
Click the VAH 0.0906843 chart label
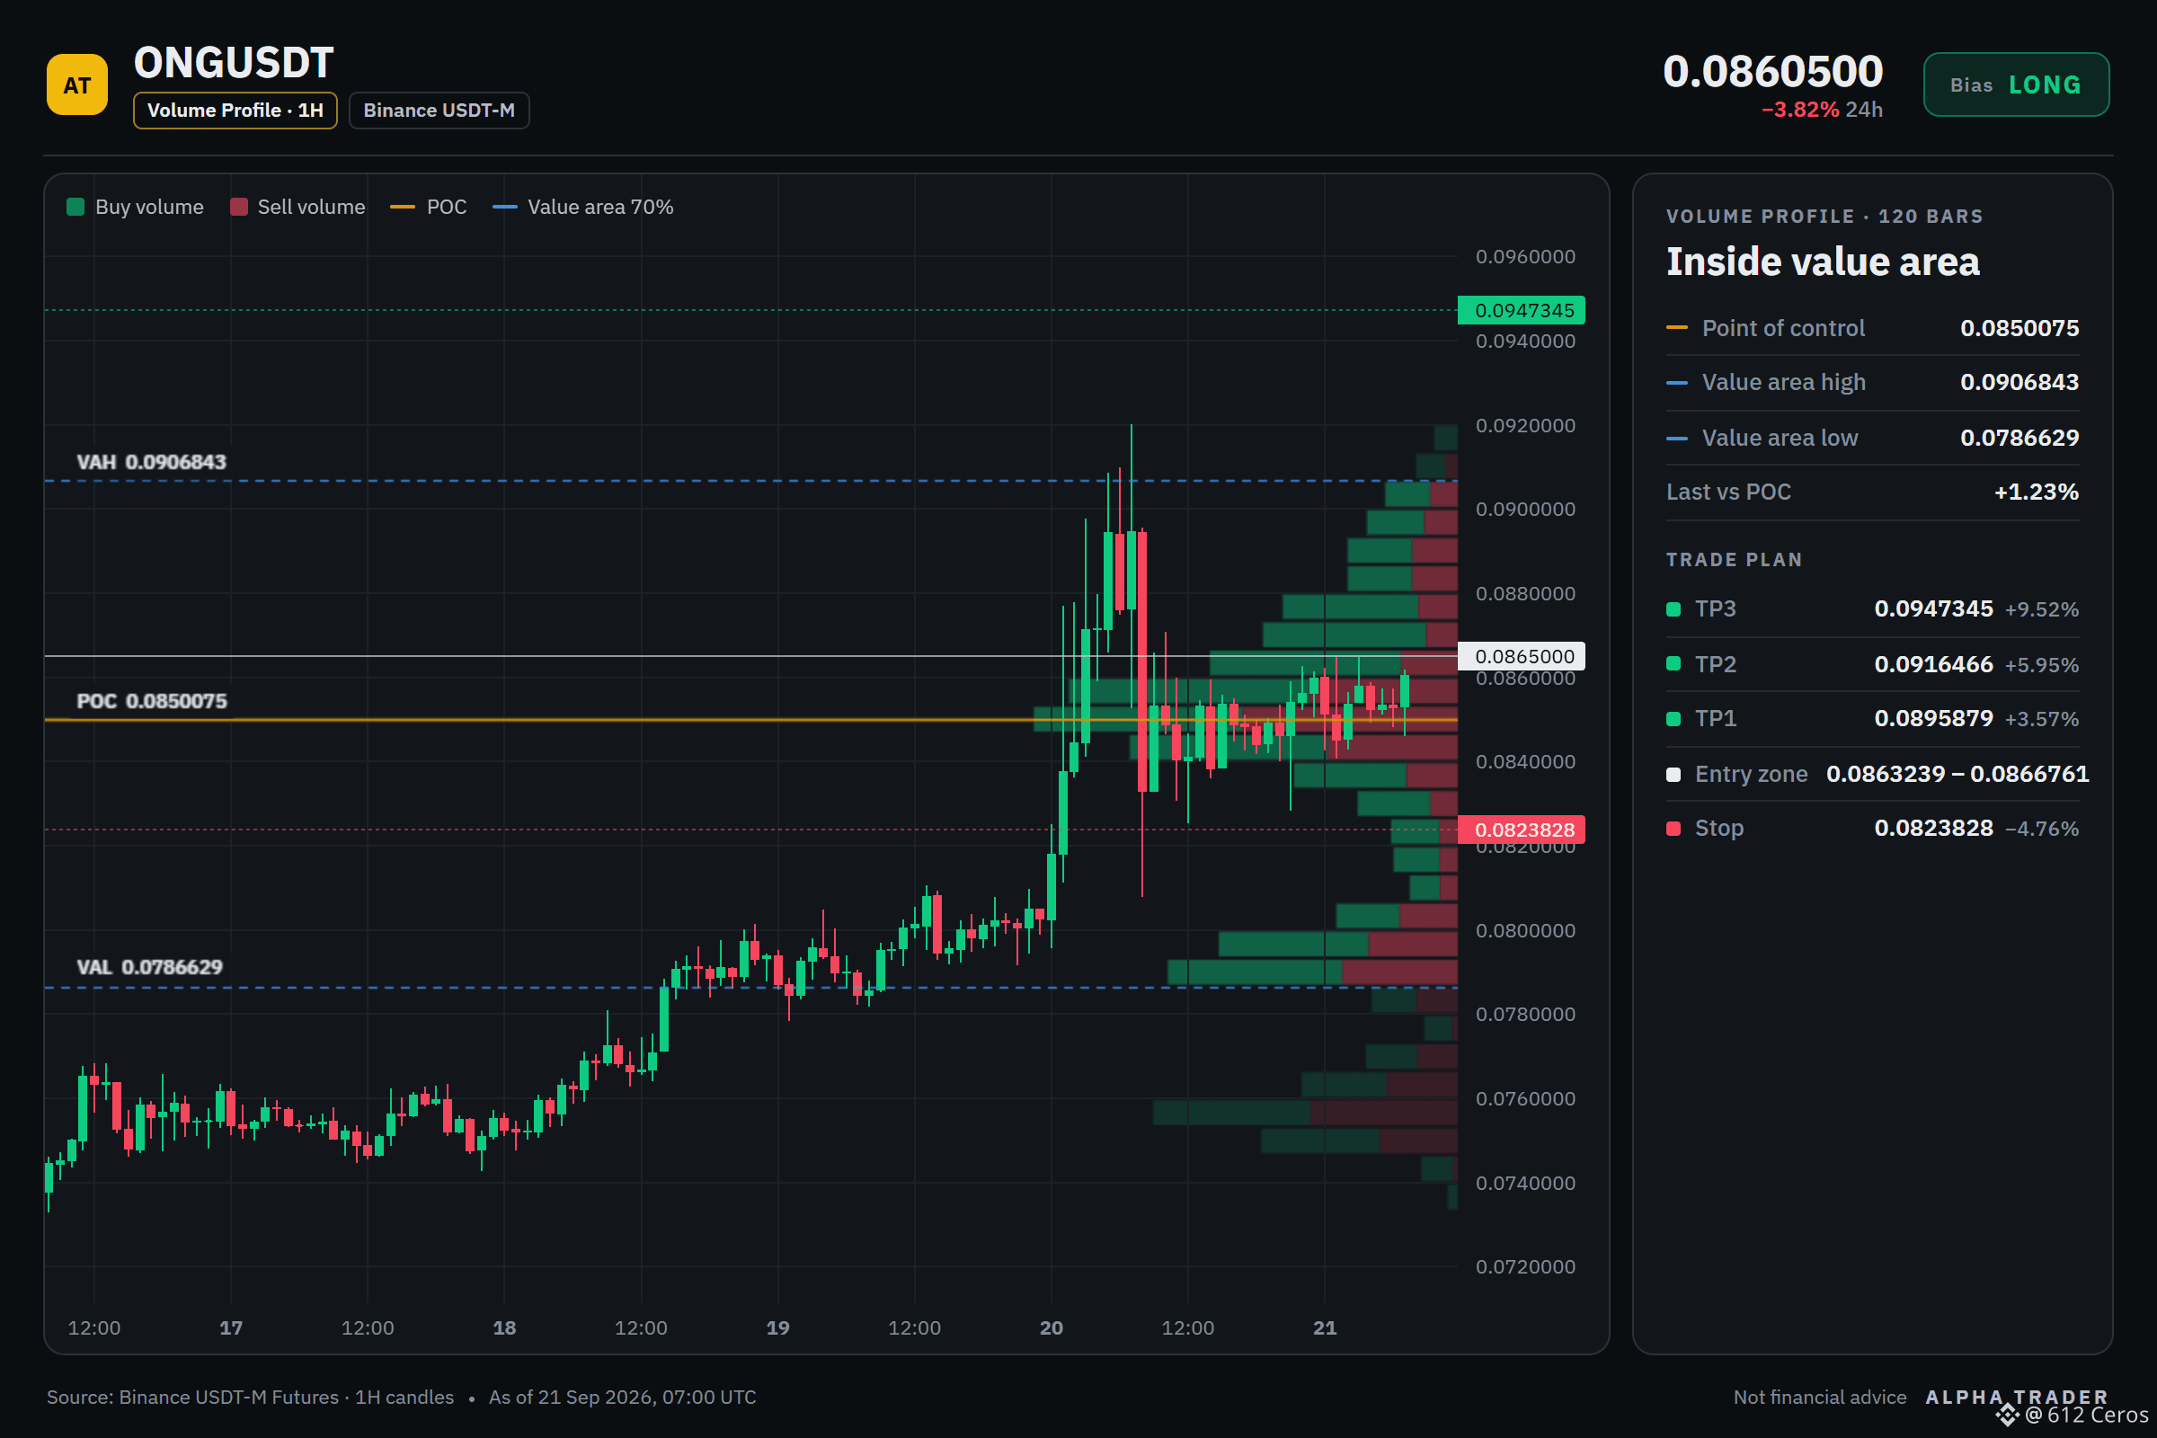(x=151, y=461)
